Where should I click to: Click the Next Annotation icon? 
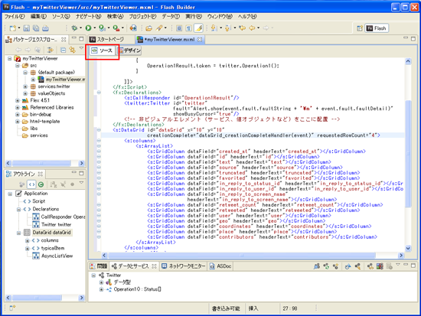tap(214, 28)
